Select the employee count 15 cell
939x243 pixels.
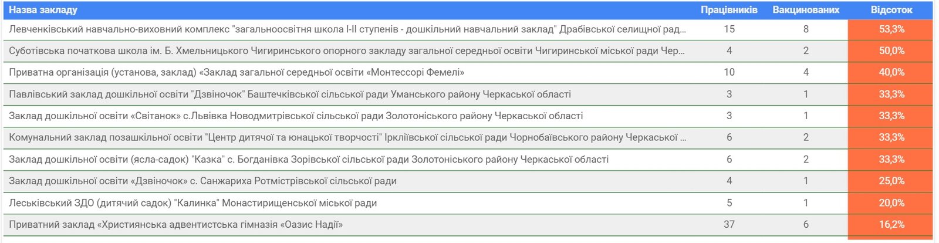pos(729,29)
